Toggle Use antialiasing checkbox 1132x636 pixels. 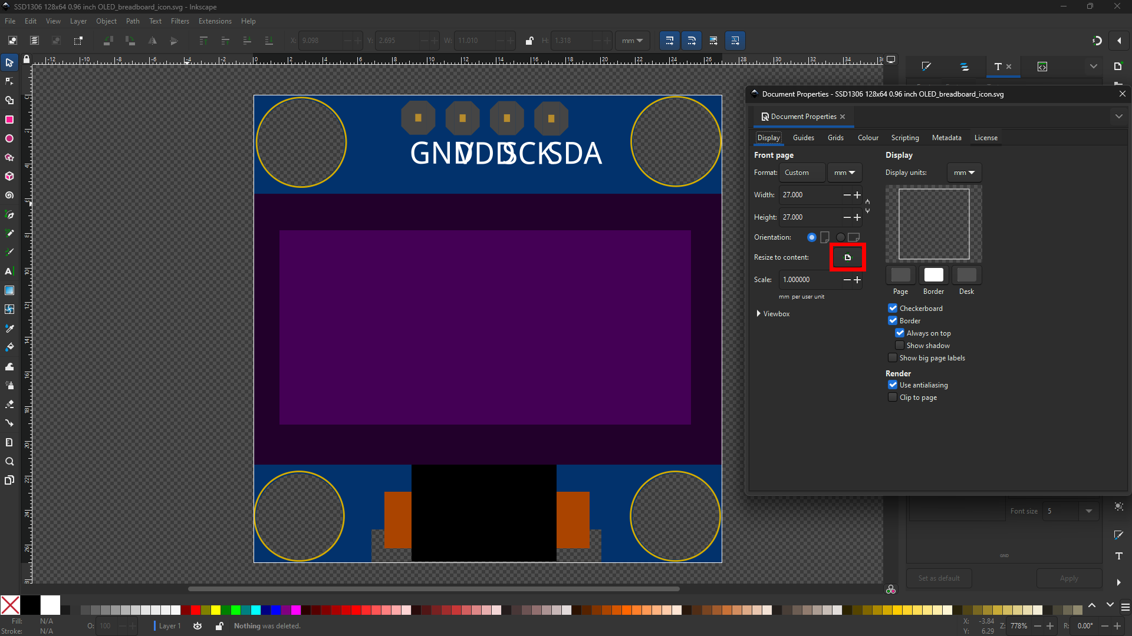[893, 385]
